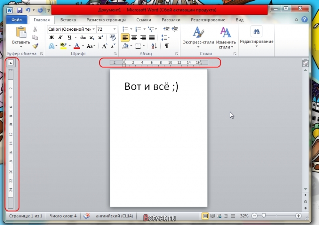The width and height of the screenshot is (319, 225).
Task: Toggle superscript formatting
Action: click(100, 37)
